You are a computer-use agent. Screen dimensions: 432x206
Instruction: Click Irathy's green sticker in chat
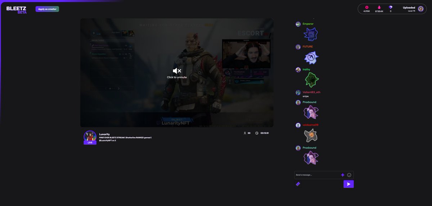[x=311, y=80]
